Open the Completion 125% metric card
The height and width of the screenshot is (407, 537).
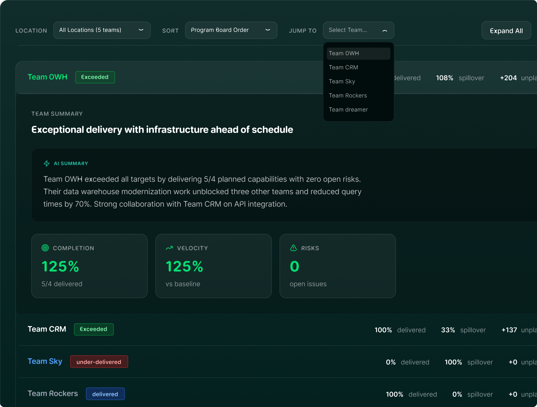click(89, 266)
